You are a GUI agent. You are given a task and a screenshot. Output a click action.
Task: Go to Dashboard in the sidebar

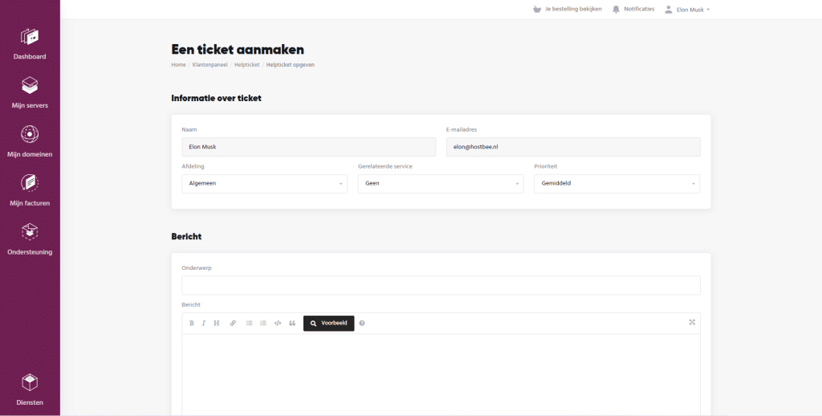[x=30, y=44]
